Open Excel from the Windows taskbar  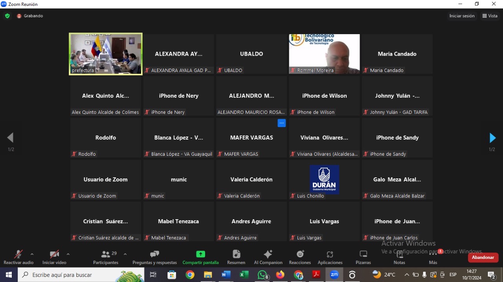pos(244,275)
